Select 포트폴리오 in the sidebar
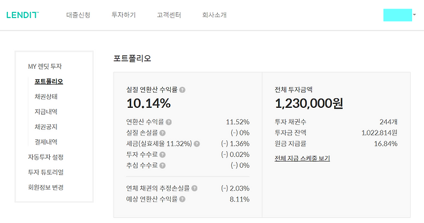The width and height of the screenshot is (424, 223). 49,81
